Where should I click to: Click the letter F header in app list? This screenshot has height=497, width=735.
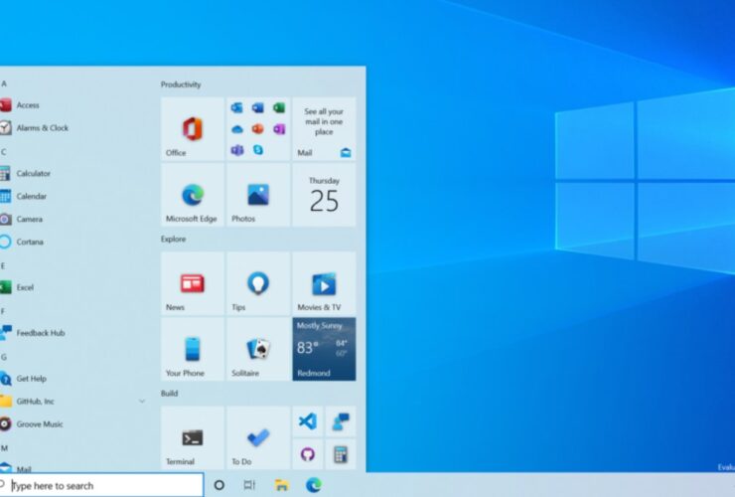coord(3,312)
